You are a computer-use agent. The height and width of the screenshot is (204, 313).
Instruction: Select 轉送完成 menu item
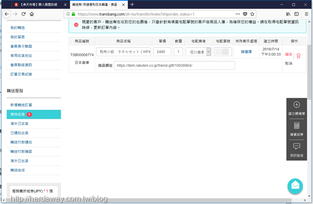(18, 170)
